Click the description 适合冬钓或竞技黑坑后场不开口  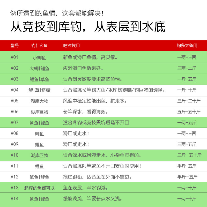tap(96, 122)
